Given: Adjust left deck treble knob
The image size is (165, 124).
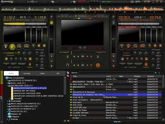Looking at the screenshot, I should [42, 53].
